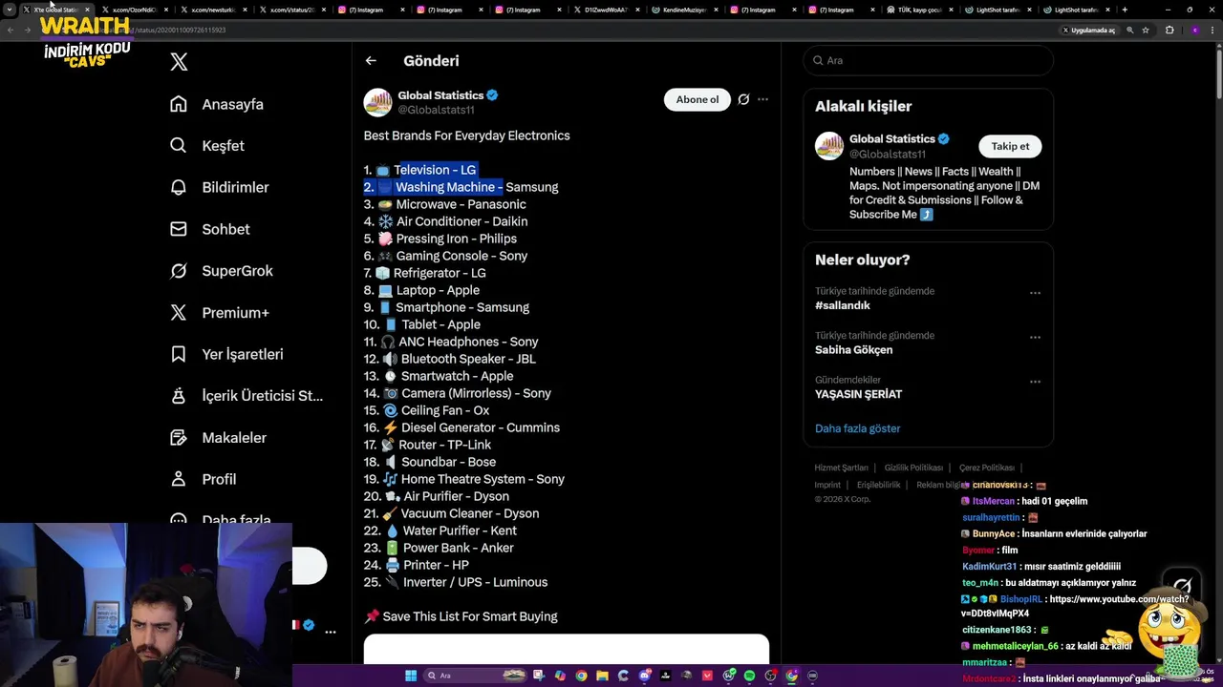Open browser tab search chevron
1223x687 pixels.
(x=10, y=10)
